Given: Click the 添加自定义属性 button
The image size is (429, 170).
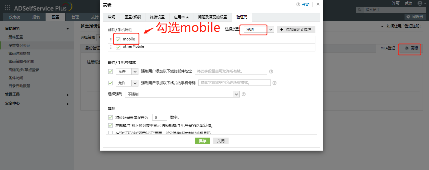Looking at the screenshot, I should tap(296, 29).
